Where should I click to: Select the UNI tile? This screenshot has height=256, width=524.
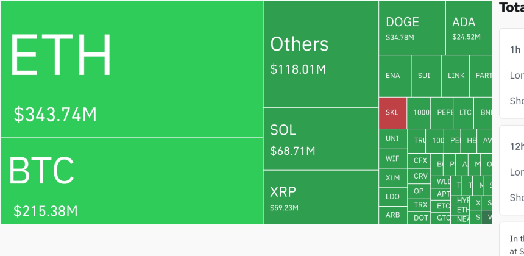pos(392,139)
